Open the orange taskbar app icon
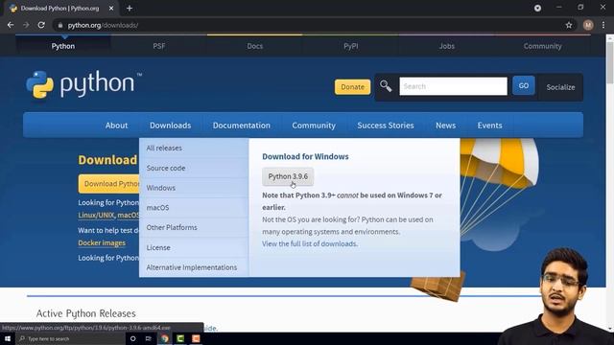Screen dimensions: 614x345 [x=196, y=338]
